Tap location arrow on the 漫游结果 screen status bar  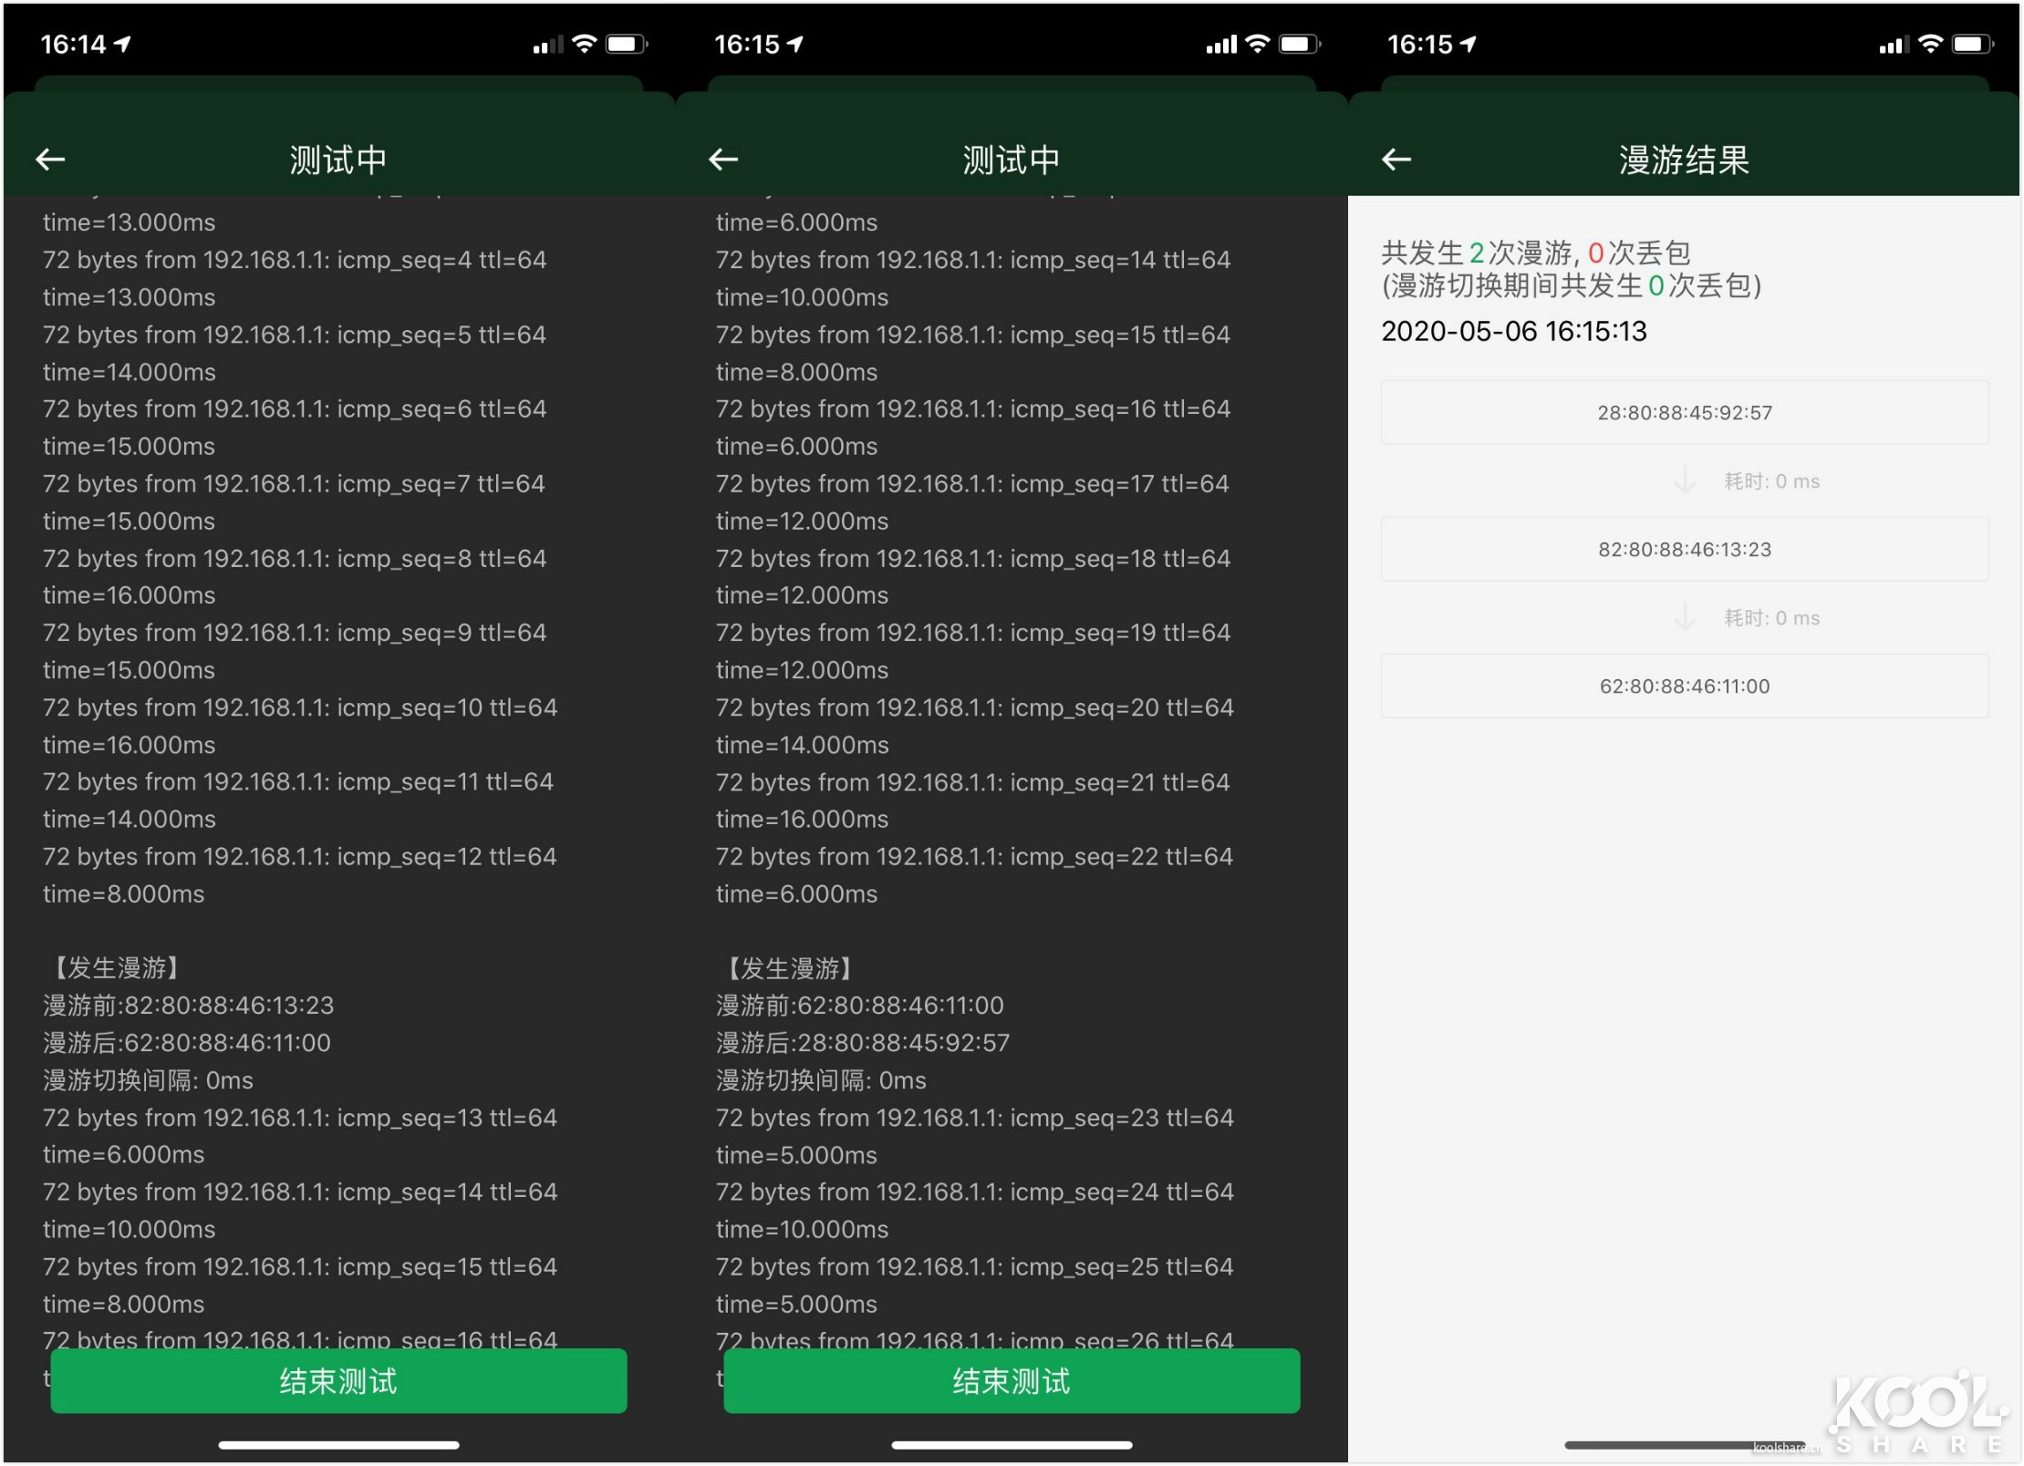(x=1468, y=44)
